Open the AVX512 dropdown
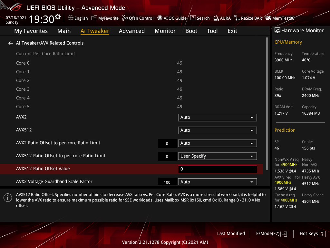Image resolution: width=330 pixels, height=248 pixels. 217,130
